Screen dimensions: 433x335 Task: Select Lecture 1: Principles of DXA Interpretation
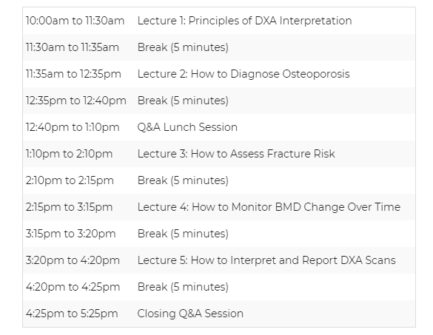coord(245,21)
